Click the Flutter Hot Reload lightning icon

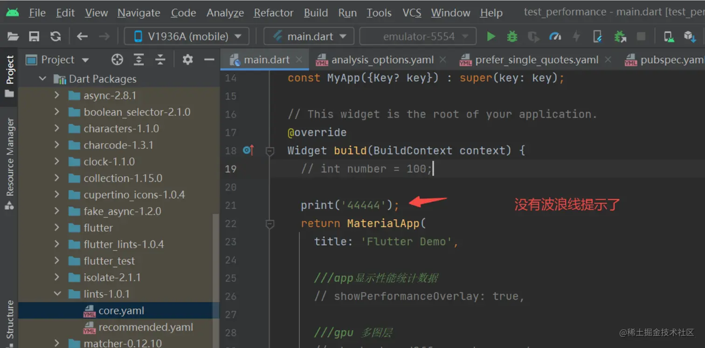(577, 36)
